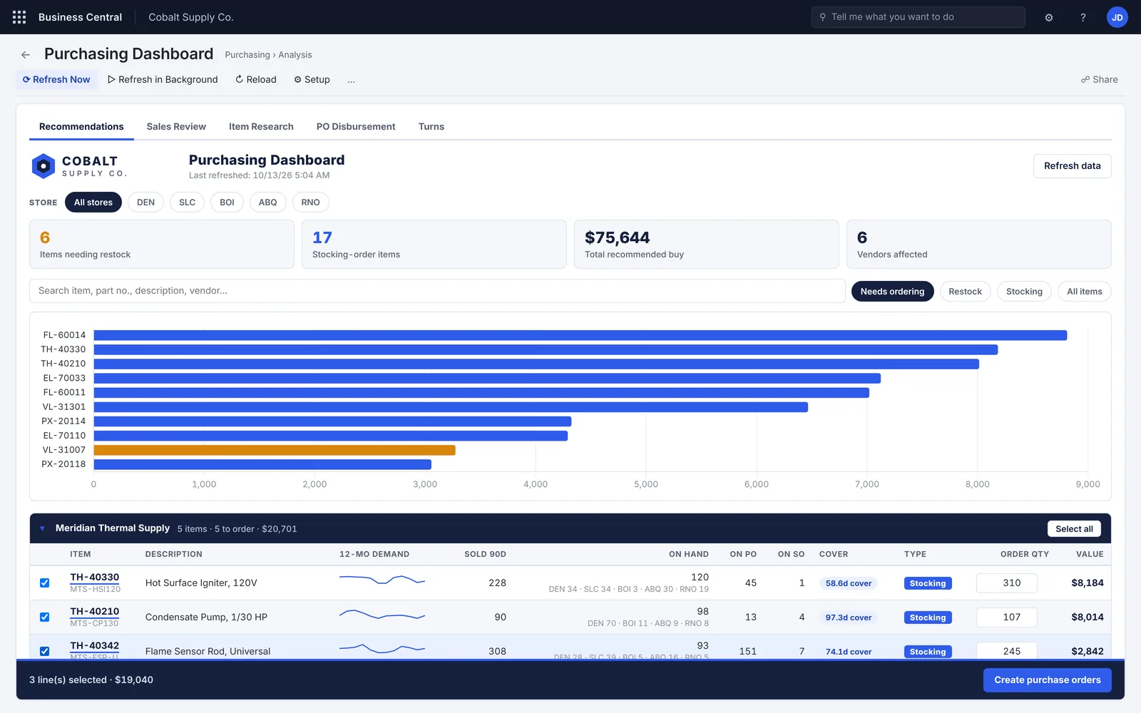1141x713 pixels.
Task: Edit order qty 310 field
Action: click(1006, 583)
